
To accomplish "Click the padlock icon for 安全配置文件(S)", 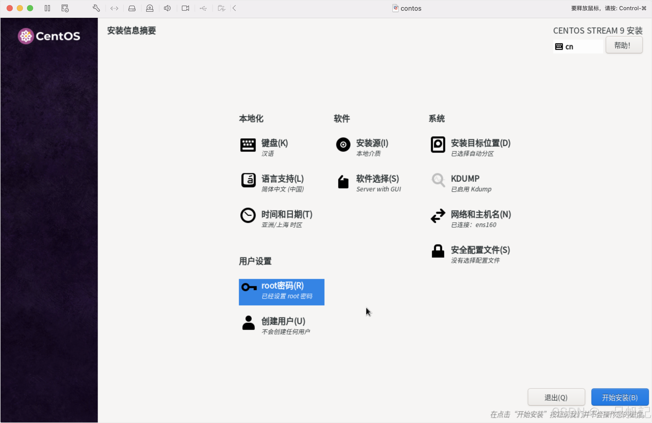I will point(438,251).
